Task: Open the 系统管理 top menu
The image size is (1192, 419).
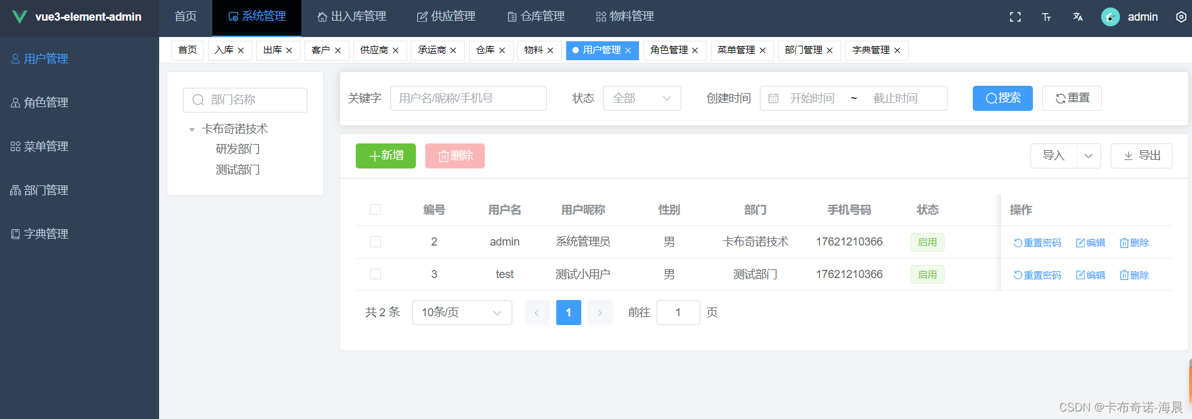Action: point(257,17)
